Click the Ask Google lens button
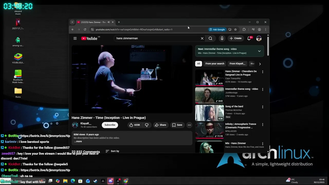The height and width of the screenshot is (185, 329). coord(217,30)
